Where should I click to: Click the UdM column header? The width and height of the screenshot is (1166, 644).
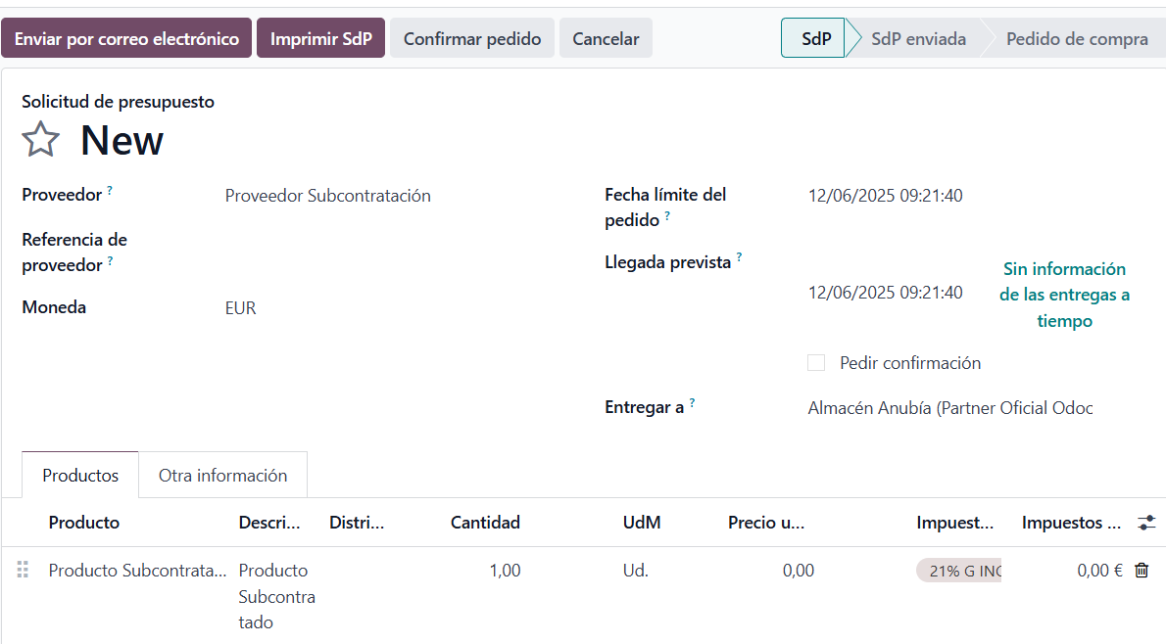[x=642, y=523]
